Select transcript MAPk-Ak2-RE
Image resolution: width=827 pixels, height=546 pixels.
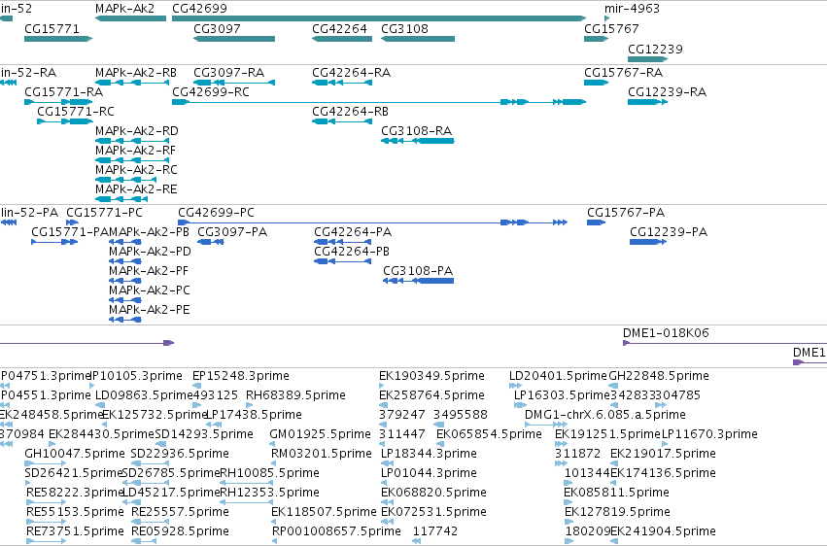click(x=121, y=199)
